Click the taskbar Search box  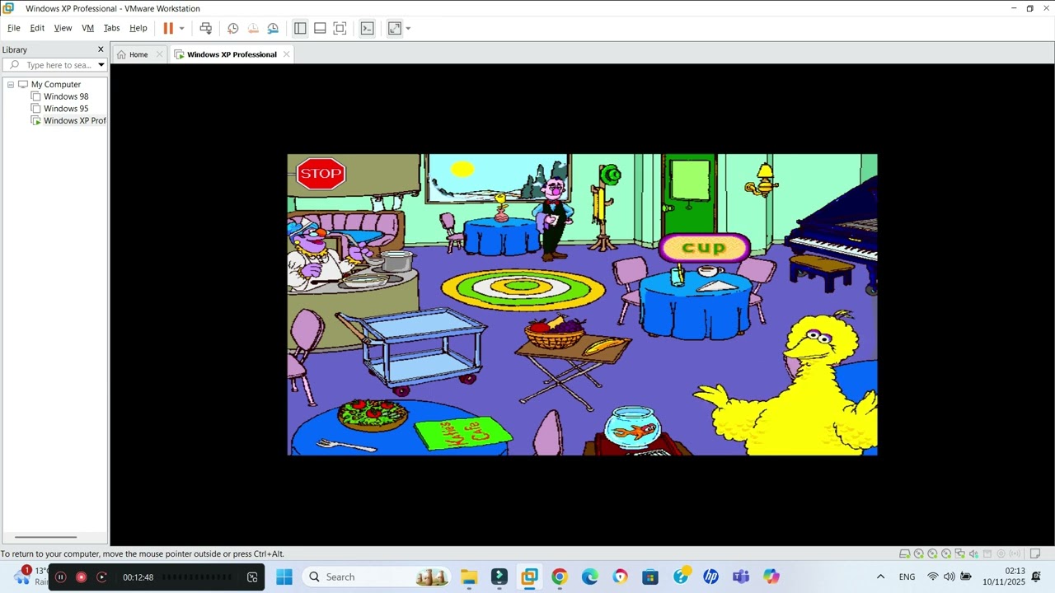[x=377, y=577]
